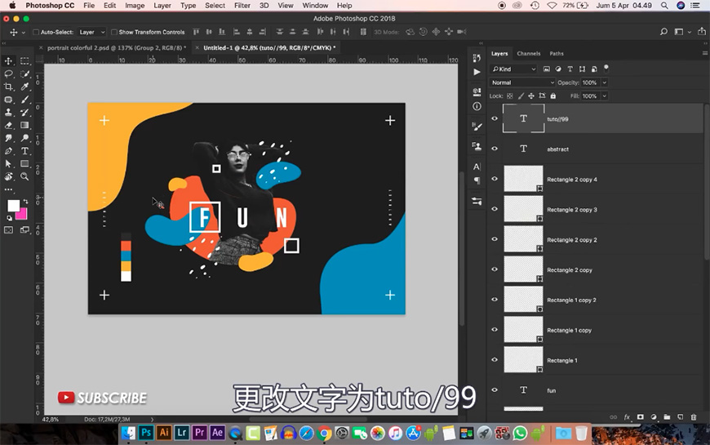The width and height of the screenshot is (710, 445).
Task: Swap foreground and background colors
Action: pyautogui.click(x=25, y=201)
